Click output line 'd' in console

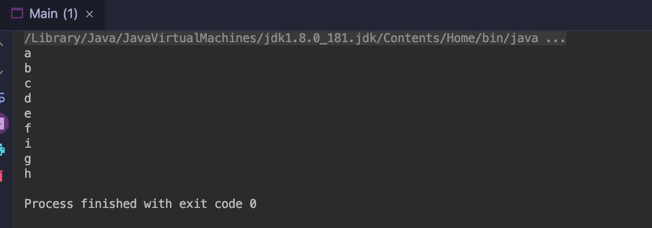(x=28, y=98)
